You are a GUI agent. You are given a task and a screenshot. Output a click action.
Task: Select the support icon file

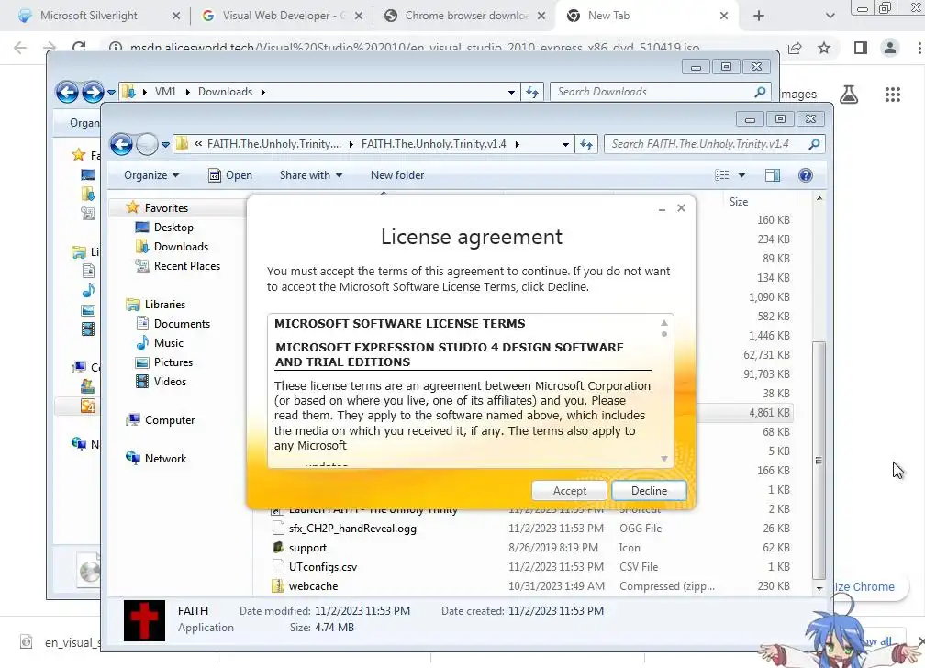307,548
